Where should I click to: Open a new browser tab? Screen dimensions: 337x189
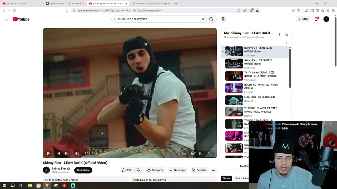176,3
